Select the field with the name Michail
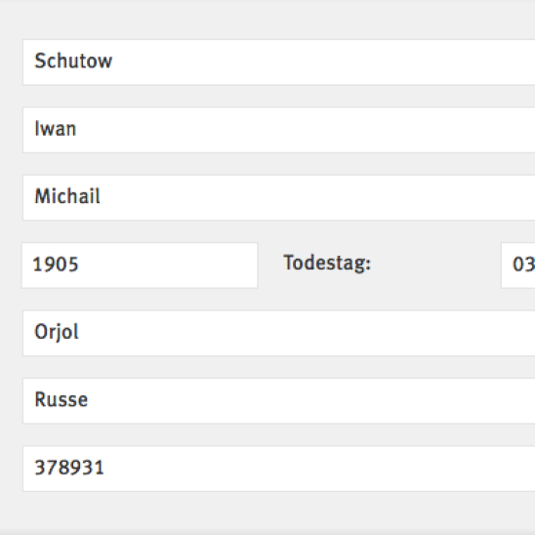Screen dimensions: 535x535 [x=279, y=197]
